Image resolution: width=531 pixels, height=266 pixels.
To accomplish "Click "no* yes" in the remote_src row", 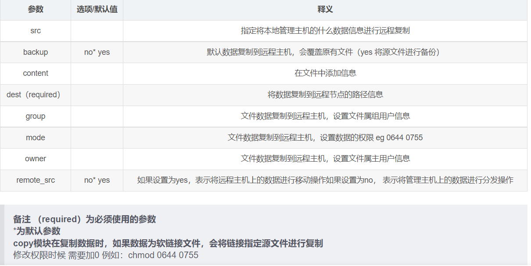I will 97,180.
